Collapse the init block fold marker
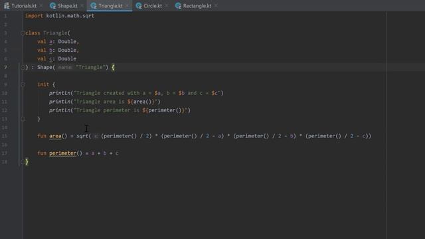Viewport: 425px width, 239px height. click(x=23, y=84)
